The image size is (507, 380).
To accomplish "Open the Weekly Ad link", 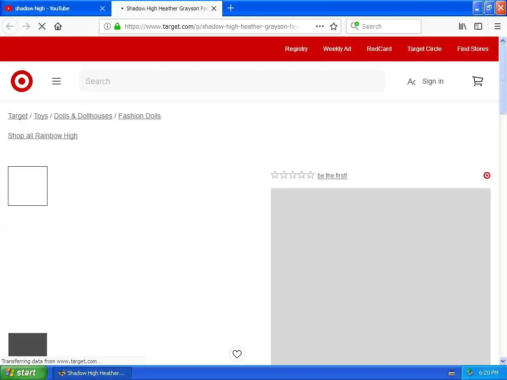I will pyautogui.click(x=337, y=49).
